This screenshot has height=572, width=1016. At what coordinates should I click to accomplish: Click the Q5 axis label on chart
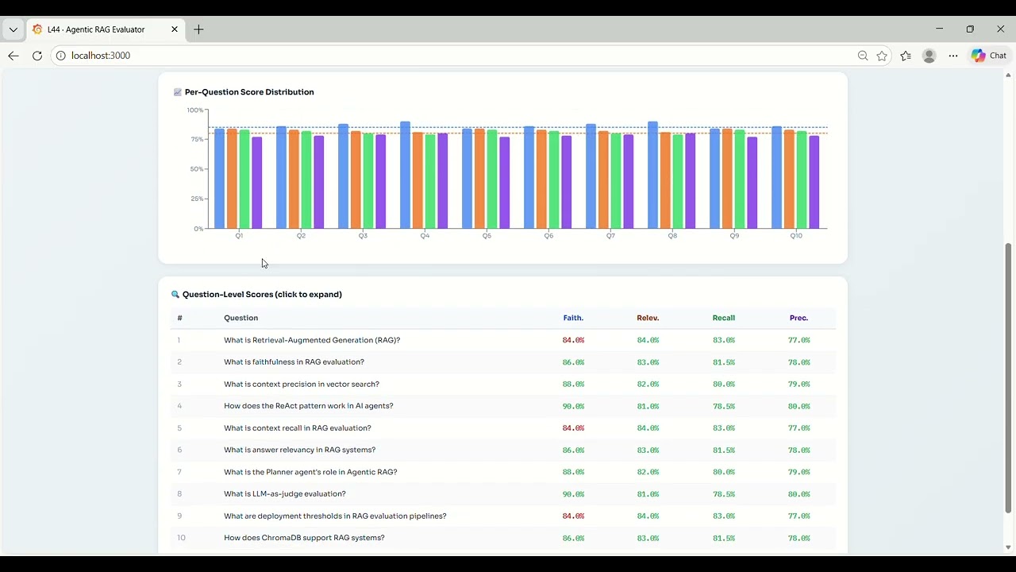[x=487, y=236]
